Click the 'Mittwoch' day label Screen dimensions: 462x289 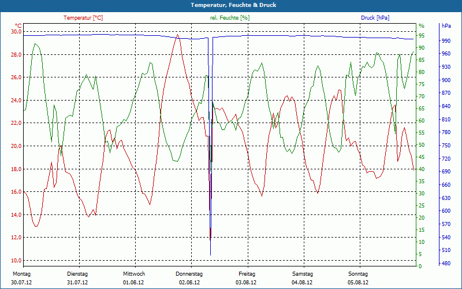pos(134,274)
